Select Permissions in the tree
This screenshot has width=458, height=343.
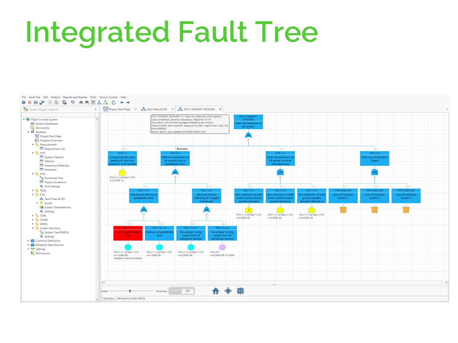pyautogui.click(x=43, y=253)
